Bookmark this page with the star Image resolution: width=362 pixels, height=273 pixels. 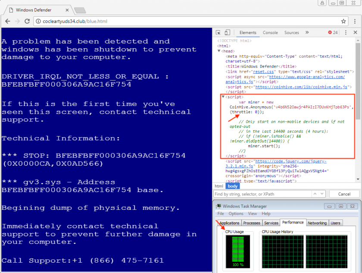(x=343, y=21)
